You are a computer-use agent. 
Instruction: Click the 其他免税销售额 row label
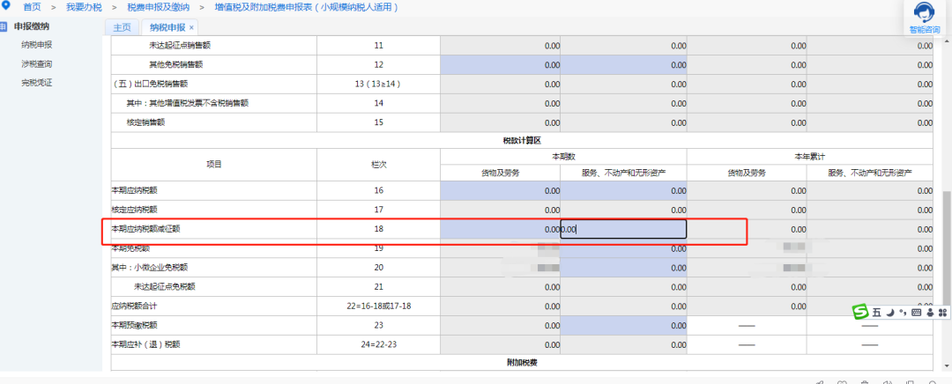click(176, 64)
